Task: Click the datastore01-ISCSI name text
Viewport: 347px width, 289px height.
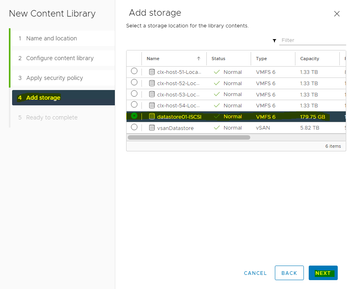Action: [179, 117]
